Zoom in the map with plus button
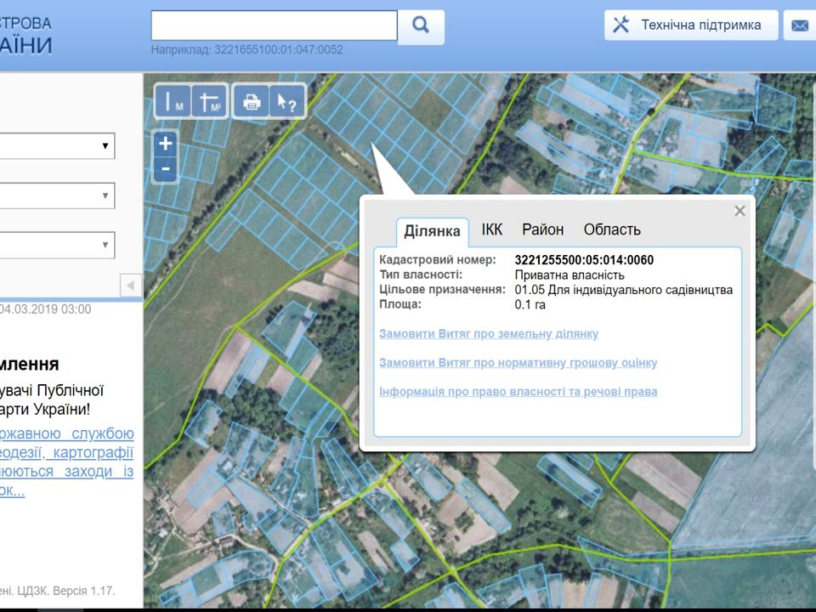The height and width of the screenshot is (612, 816). point(166,144)
